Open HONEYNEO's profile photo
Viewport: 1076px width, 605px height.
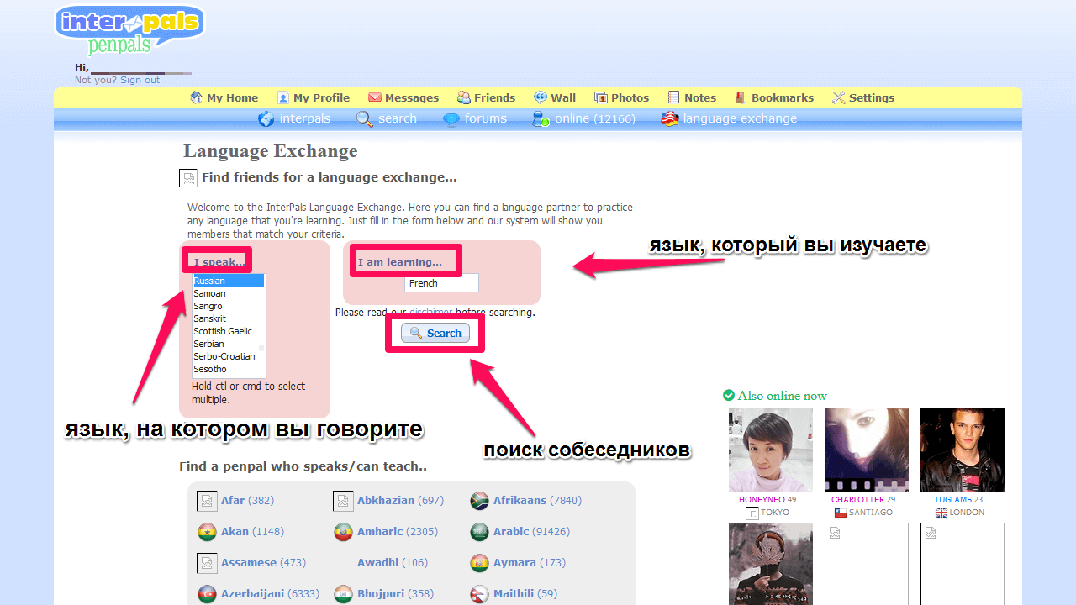click(771, 450)
